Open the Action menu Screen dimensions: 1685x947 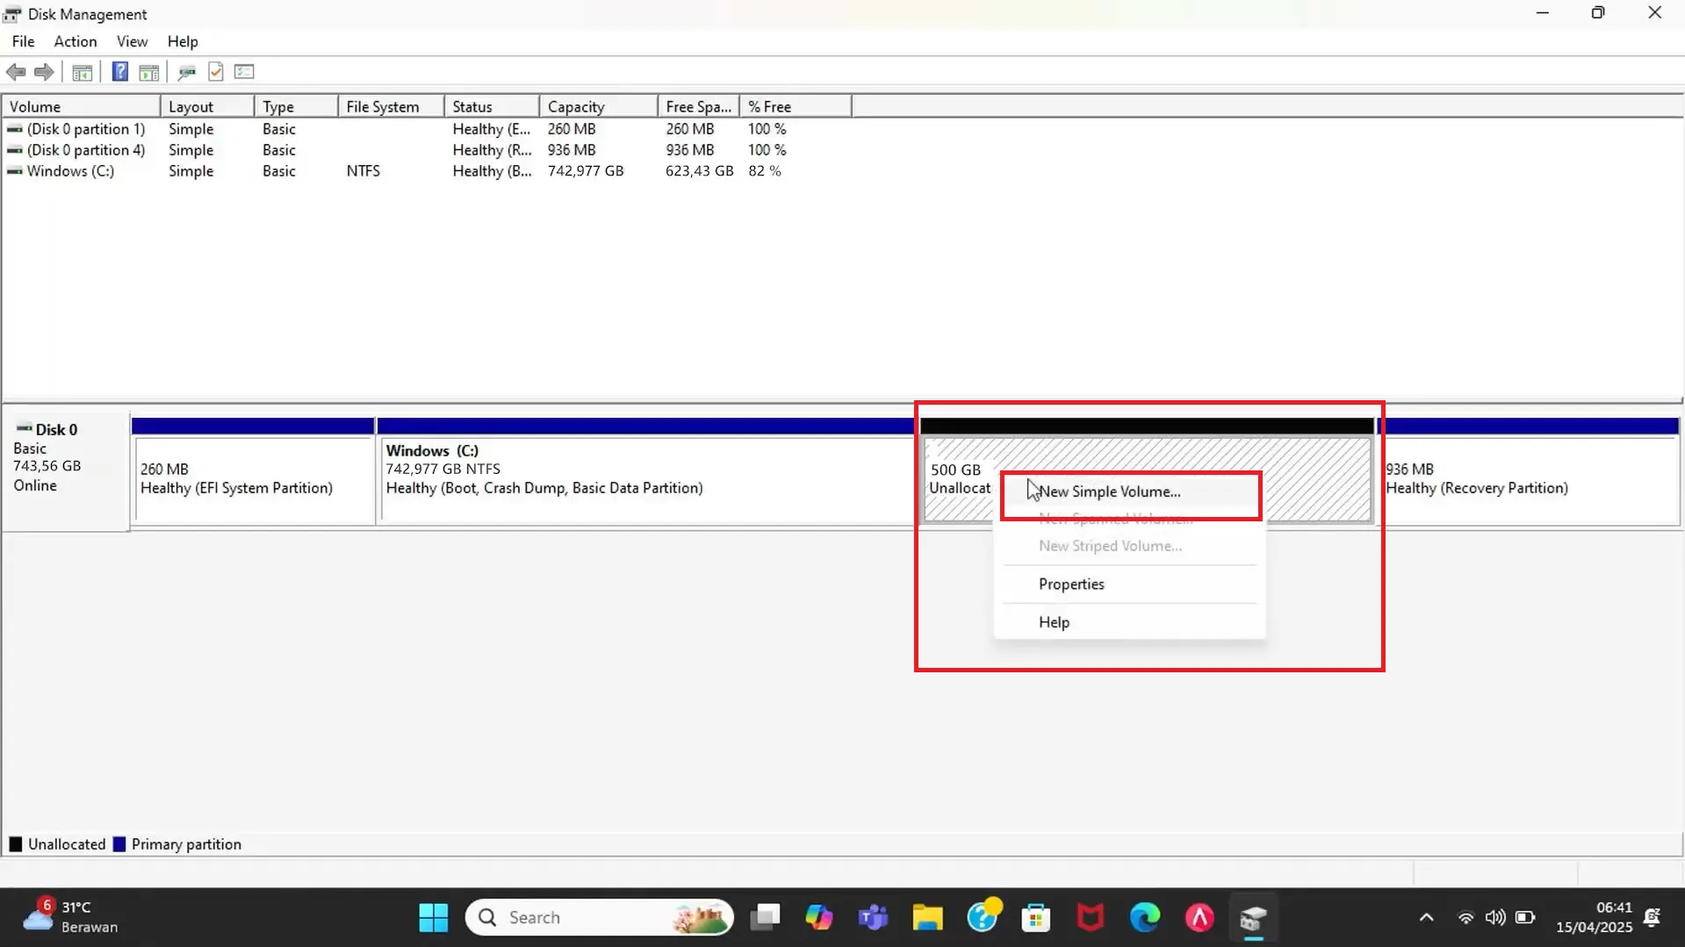pos(75,41)
